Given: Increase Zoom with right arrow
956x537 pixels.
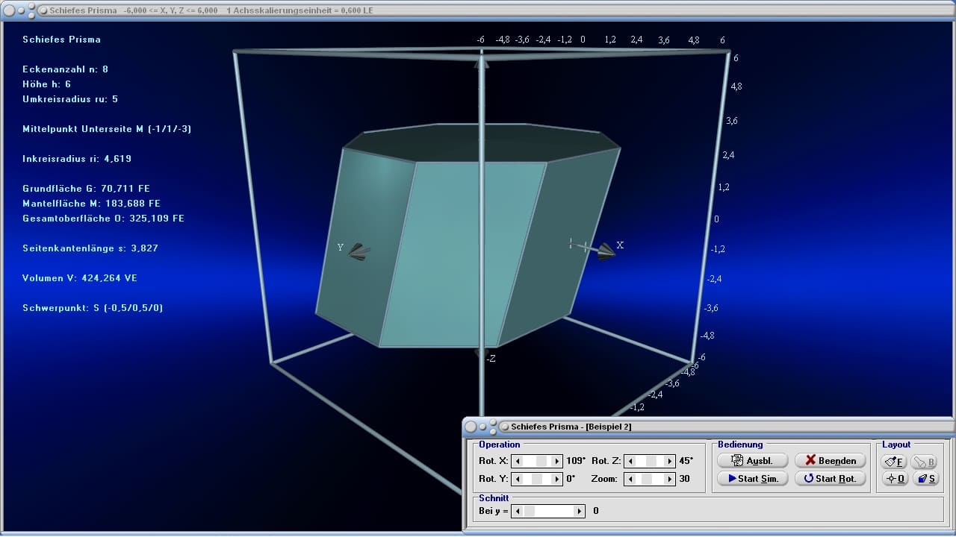Looking at the screenshot, I should click(669, 479).
